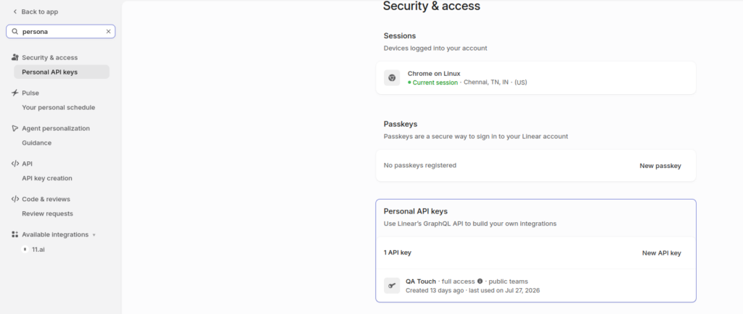Click the Pulse lightning bolt icon
743x314 pixels.
(x=15, y=93)
